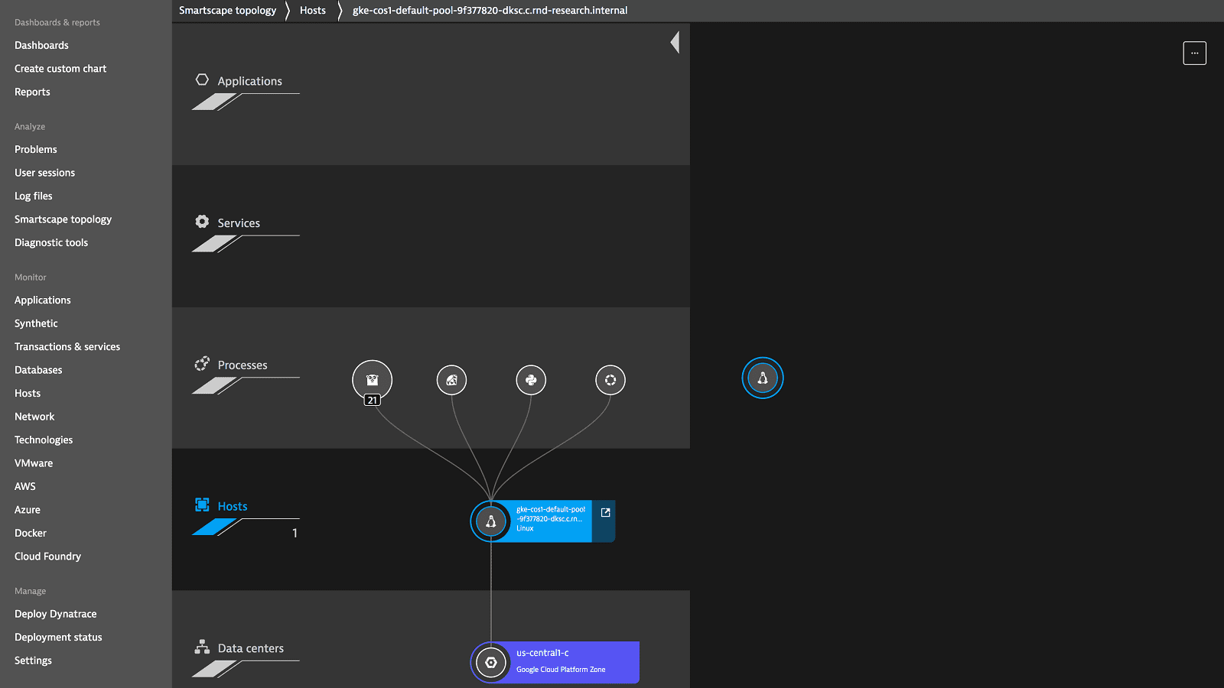The image size is (1224, 688).
Task: Click the Applications layer hexagon icon
Action: click(202, 80)
